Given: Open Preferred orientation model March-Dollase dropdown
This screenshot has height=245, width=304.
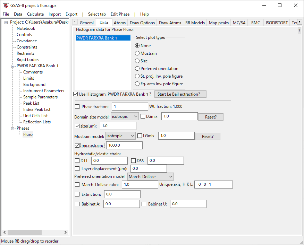Looking at the screenshot, I should (x=151, y=177).
